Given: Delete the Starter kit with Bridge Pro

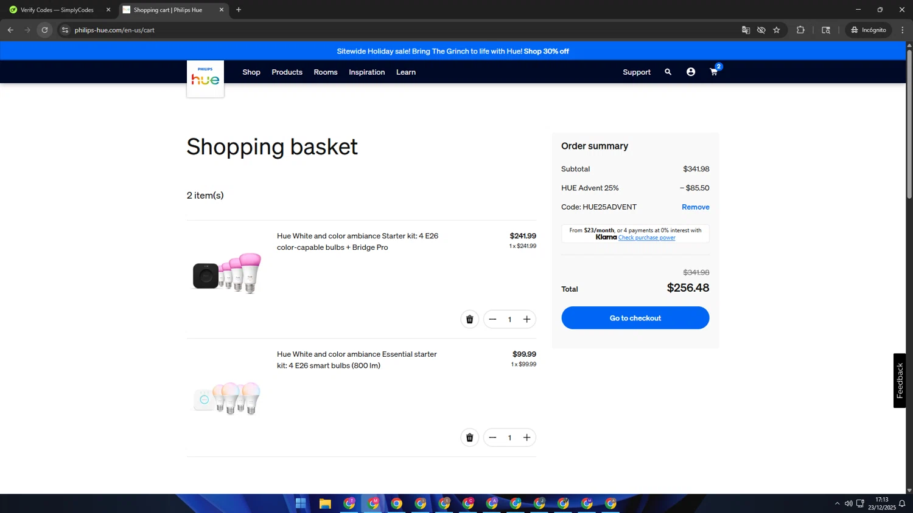Looking at the screenshot, I should (470, 319).
